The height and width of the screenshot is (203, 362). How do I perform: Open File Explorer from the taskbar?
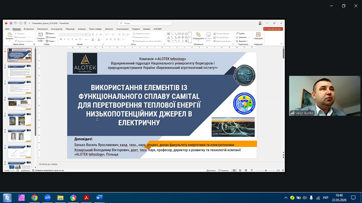tap(60, 198)
